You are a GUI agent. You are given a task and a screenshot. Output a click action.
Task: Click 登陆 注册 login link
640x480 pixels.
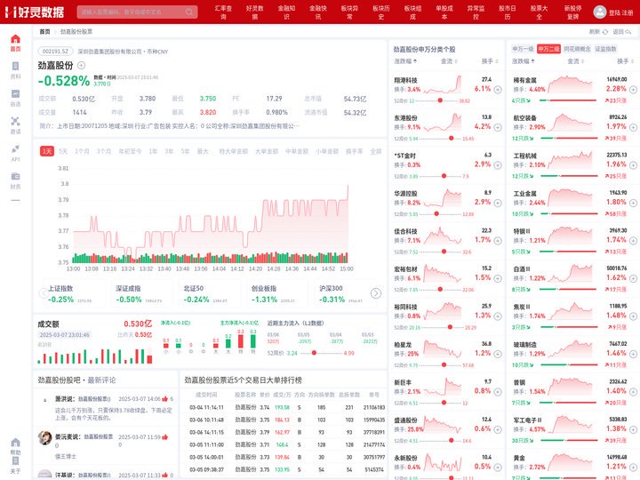(x=620, y=12)
